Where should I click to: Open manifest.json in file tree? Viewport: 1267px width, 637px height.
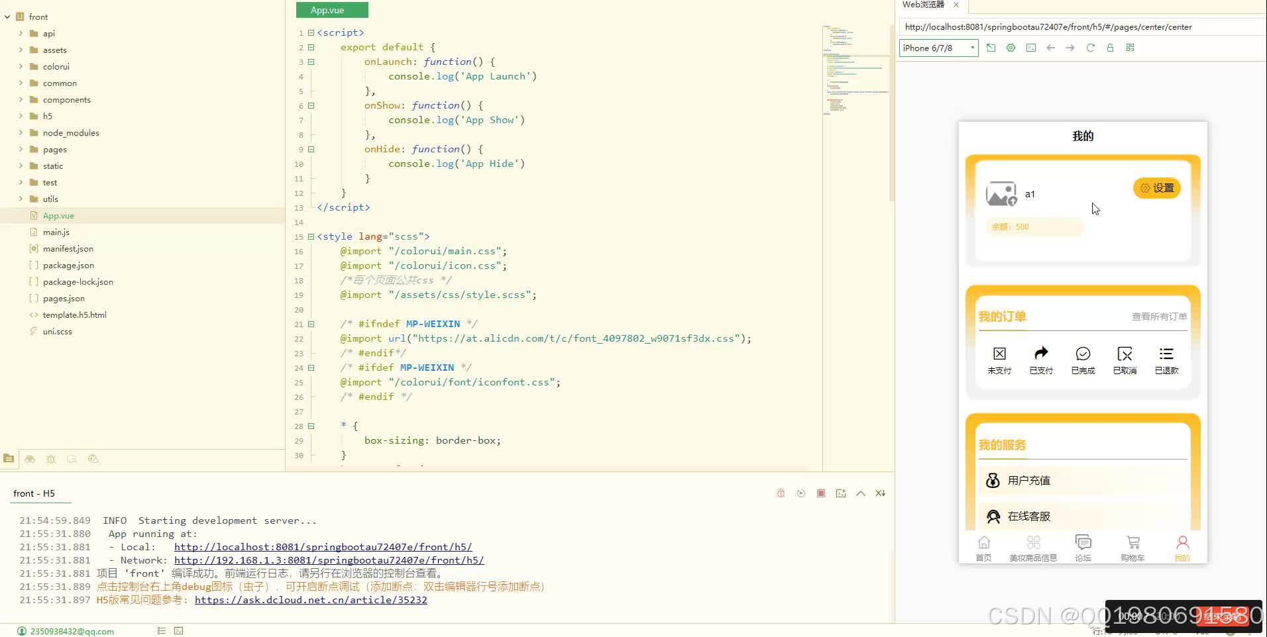pos(68,248)
